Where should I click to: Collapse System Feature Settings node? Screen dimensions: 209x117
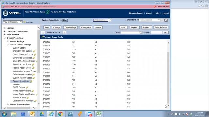[x=8, y=45]
